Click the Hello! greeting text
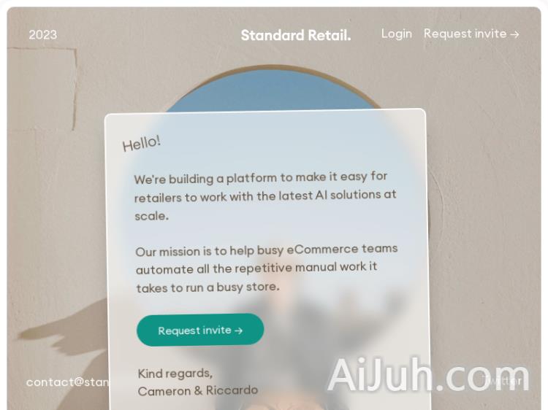The image size is (548, 410). tap(141, 143)
